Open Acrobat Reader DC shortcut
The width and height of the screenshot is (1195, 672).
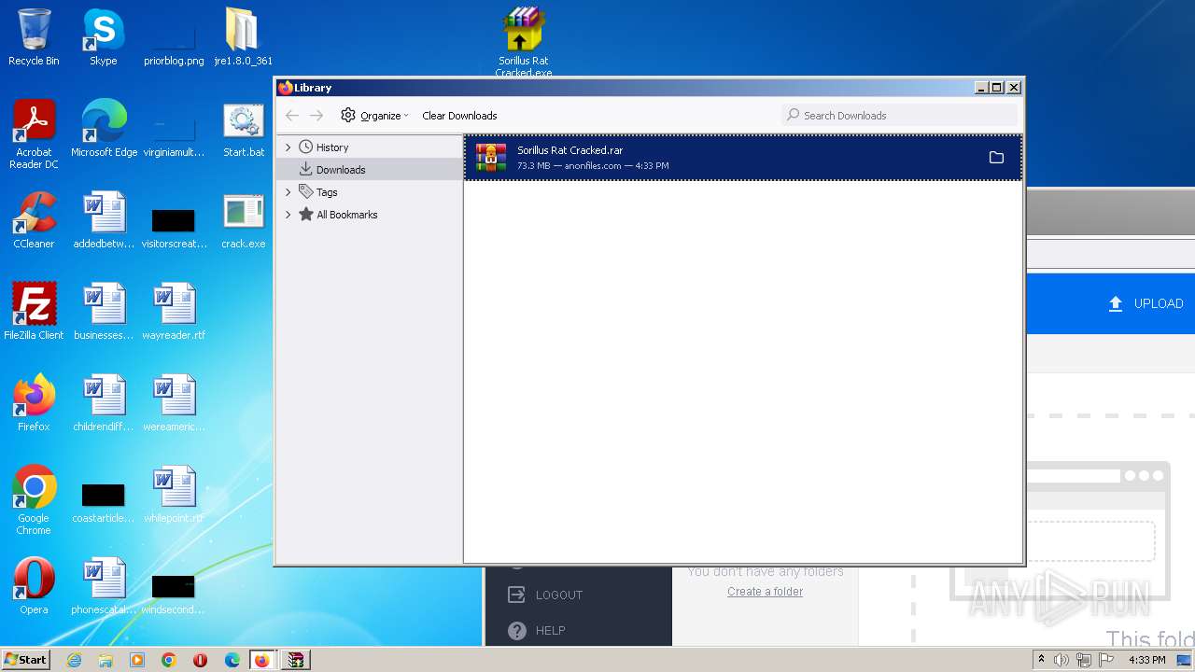tap(34, 134)
